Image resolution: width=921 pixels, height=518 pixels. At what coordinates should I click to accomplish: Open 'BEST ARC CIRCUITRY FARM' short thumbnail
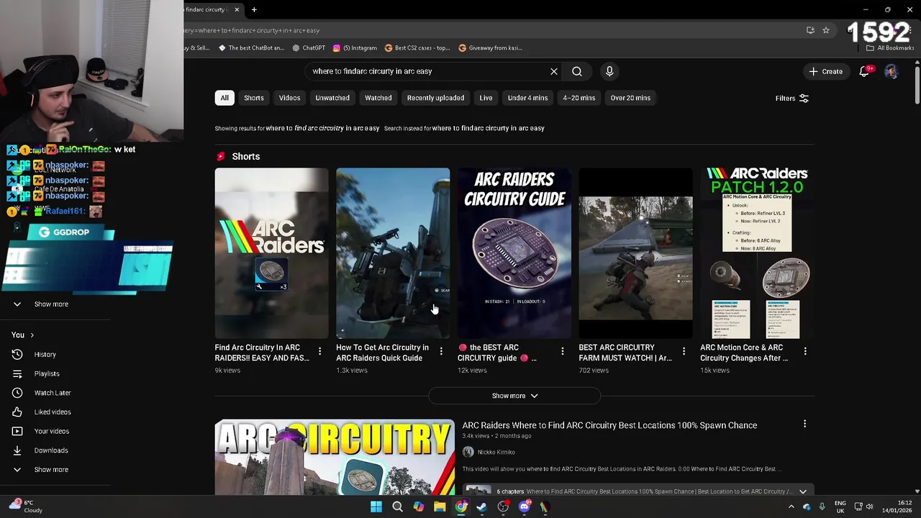click(635, 253)
